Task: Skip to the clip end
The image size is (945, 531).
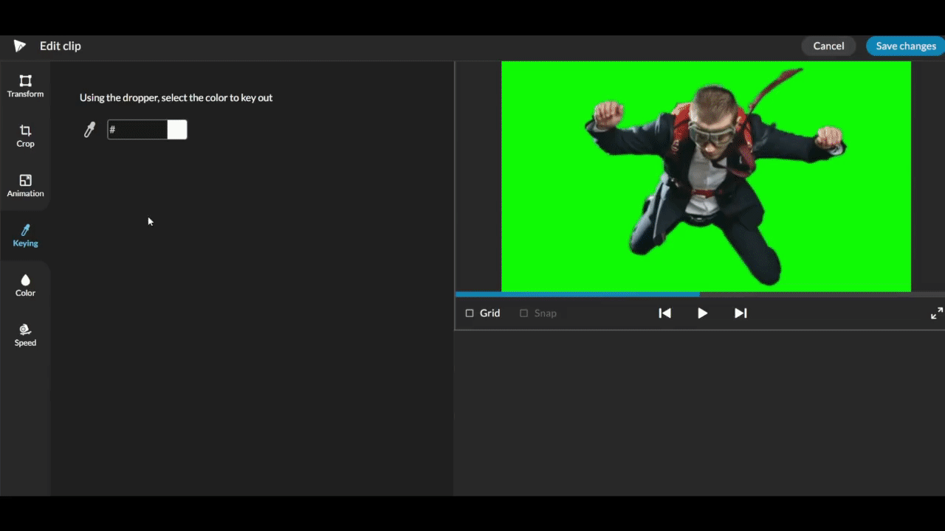Action: tap(740, 313)
